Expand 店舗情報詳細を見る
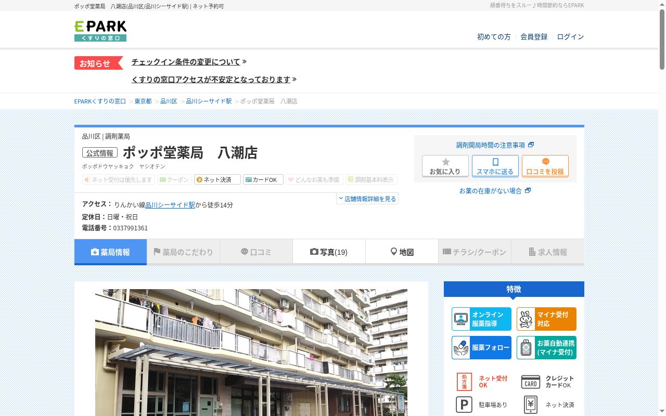 367,199
